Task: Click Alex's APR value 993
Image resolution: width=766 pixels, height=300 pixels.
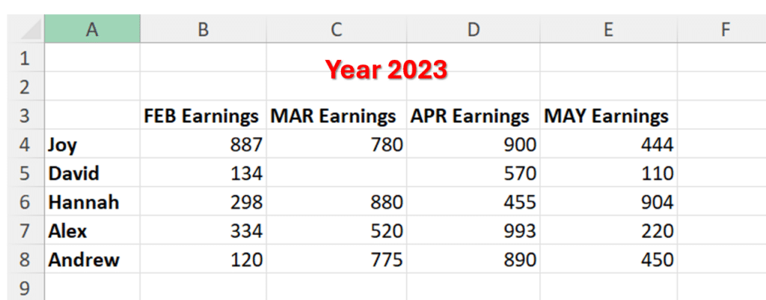Action: 473,231
